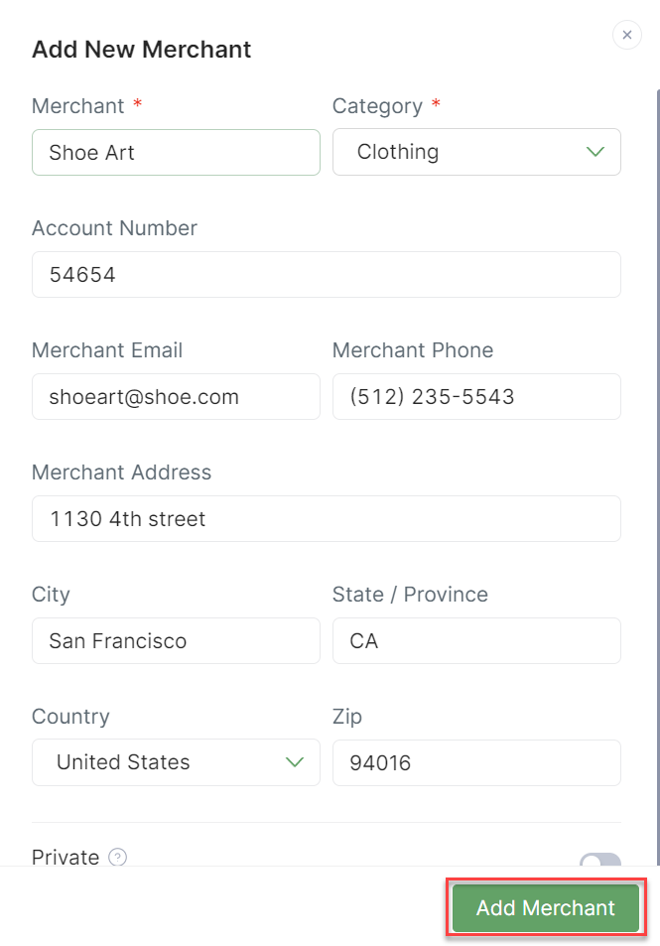The image size is (660, 946).
Task: Select the State / Province field
Action: pos(475,641)
